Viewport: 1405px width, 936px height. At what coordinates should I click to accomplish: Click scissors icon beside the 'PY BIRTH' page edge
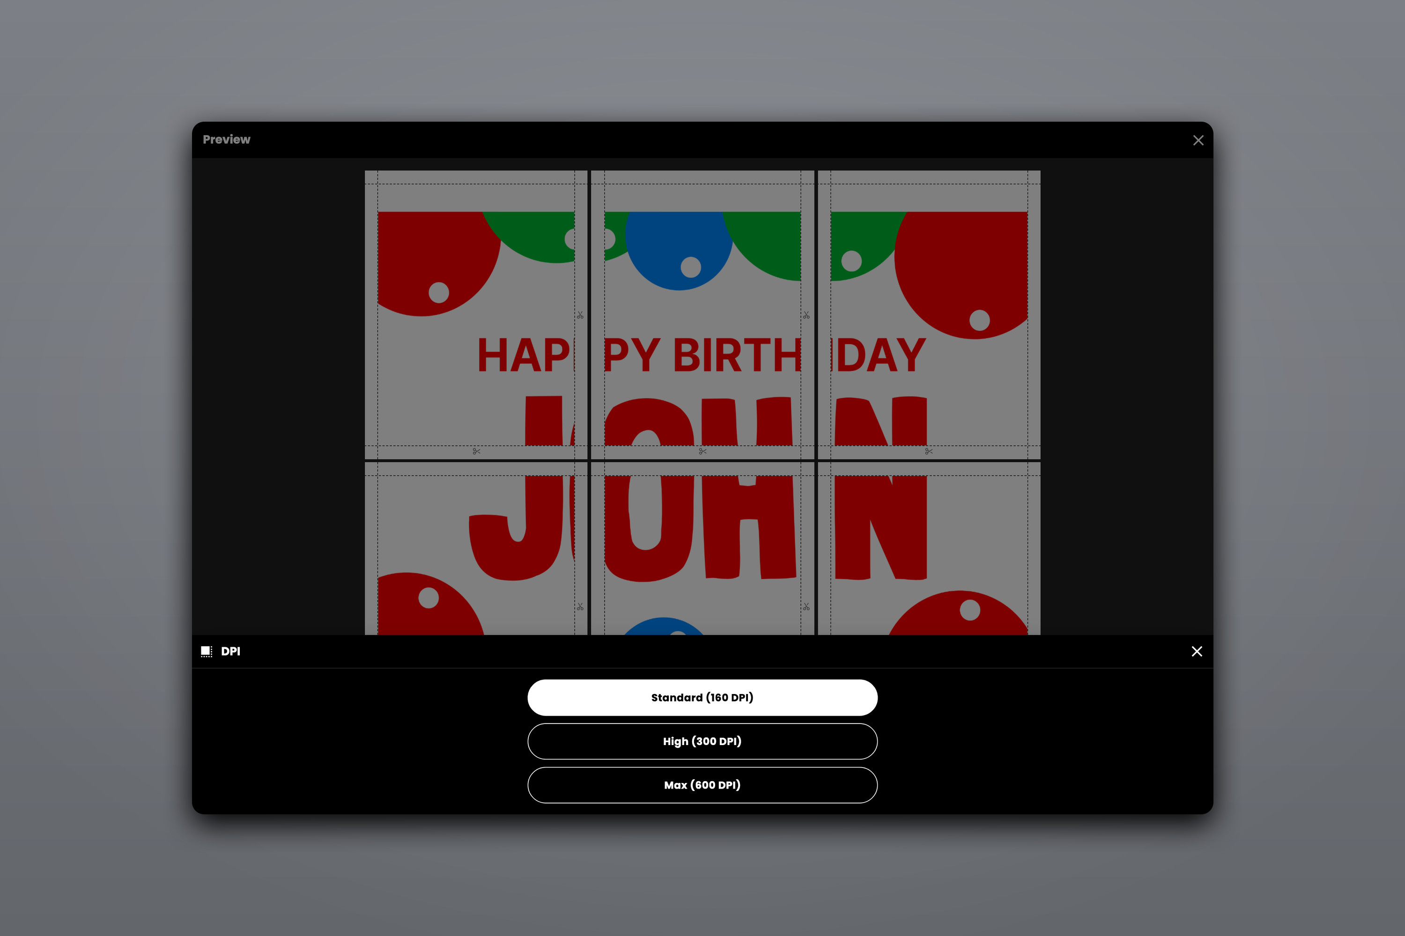pyautogui.click(x=806, y=314)
